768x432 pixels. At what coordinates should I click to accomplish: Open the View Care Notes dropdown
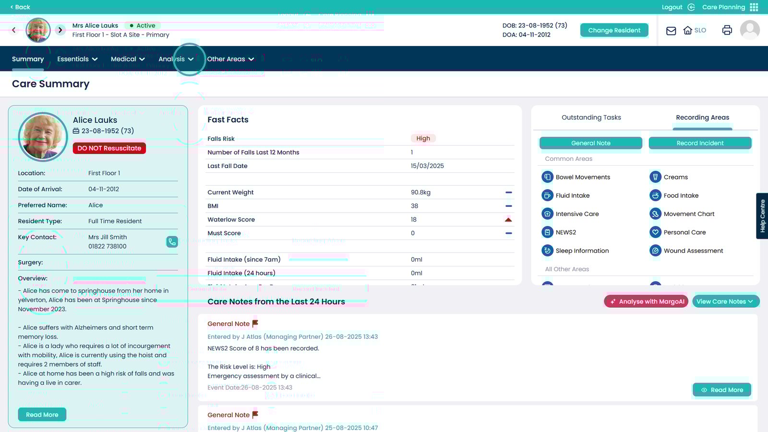tap(725, 301)
